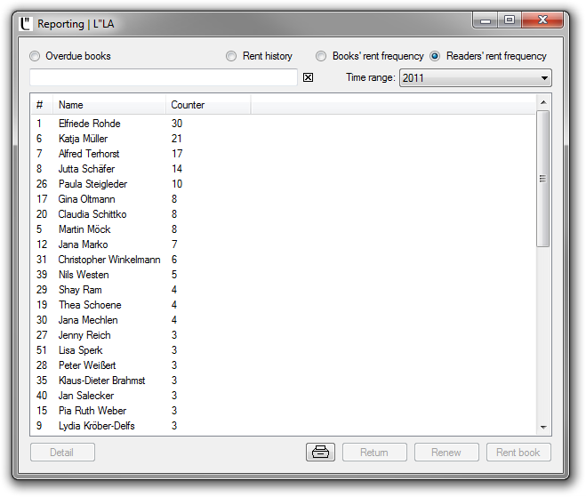Choose Books' rent frequency report
The width and height of the screenshot is (586, 497).
tap(322, 56)
